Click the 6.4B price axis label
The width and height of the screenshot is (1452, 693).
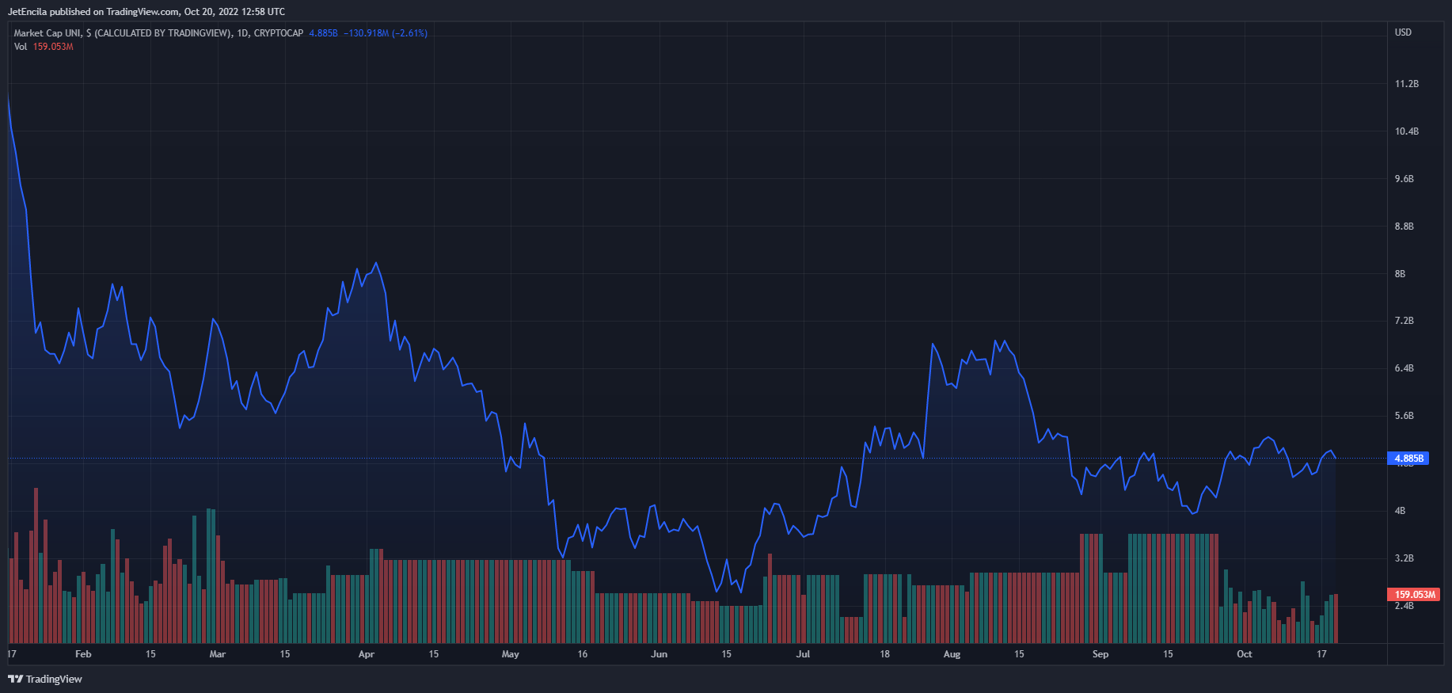pos(1404,368)
